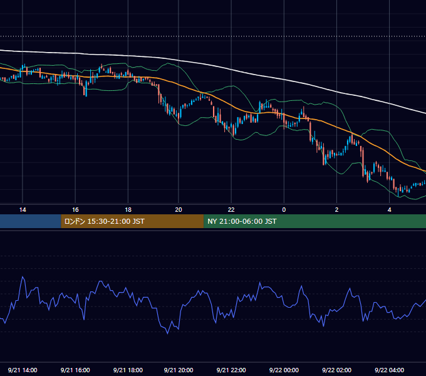
Task: Click the 9/21 20:00 time label
Action: tap(179, 370)
